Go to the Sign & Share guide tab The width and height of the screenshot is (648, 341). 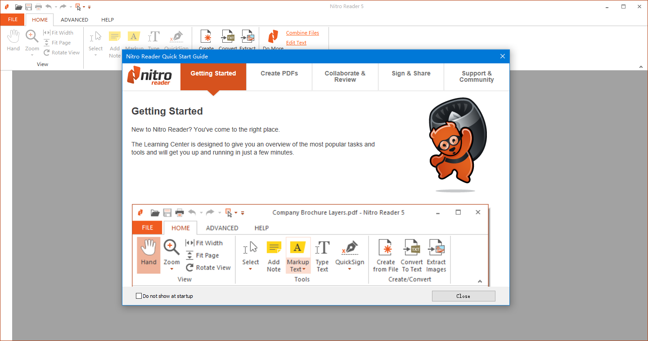[411, 77]
